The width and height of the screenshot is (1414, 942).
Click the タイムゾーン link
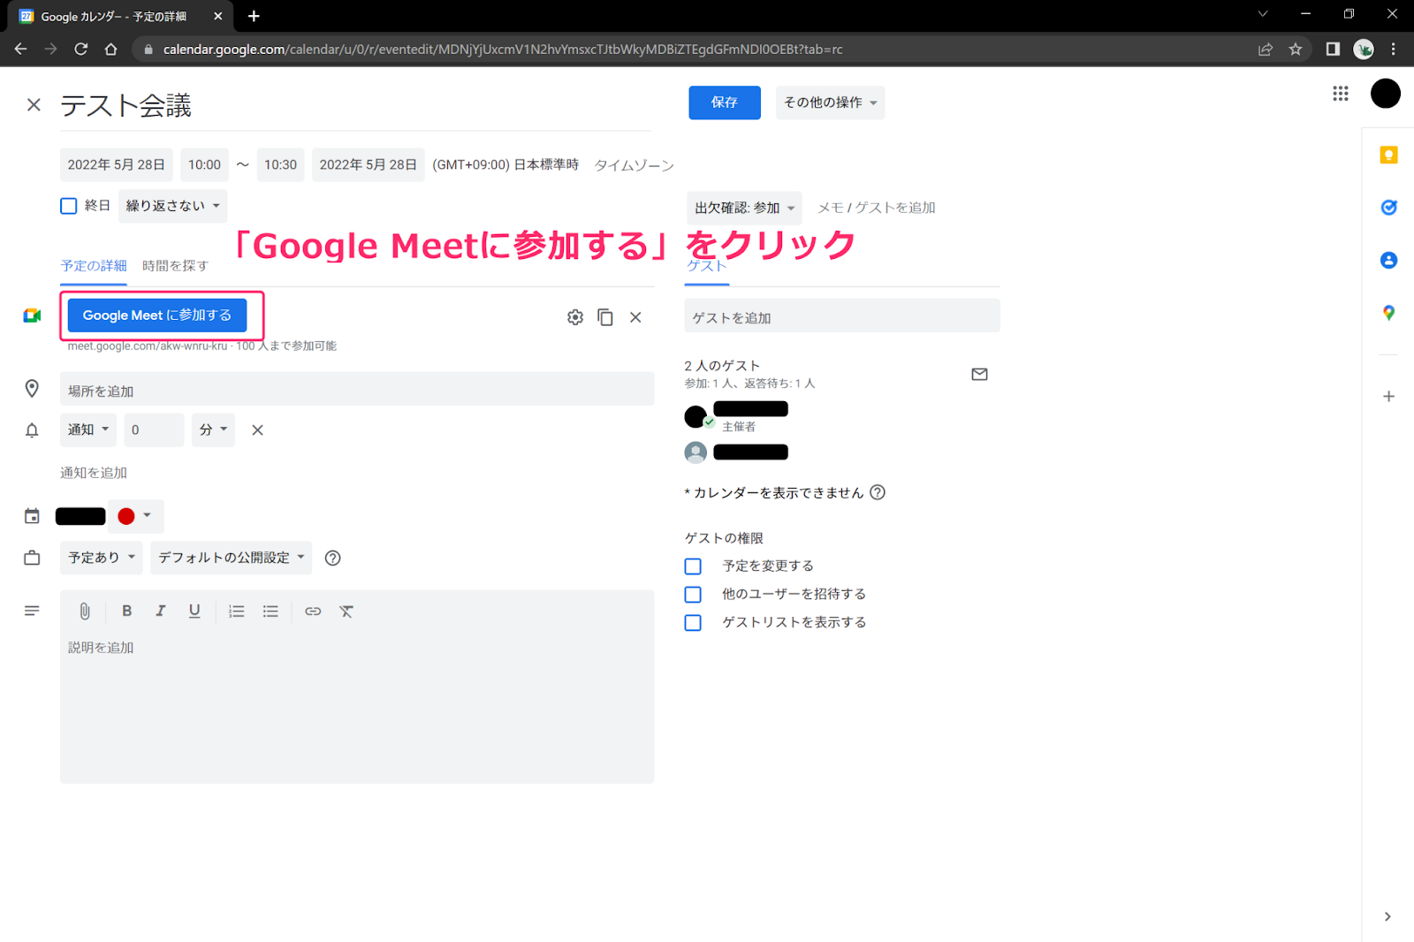634,165
